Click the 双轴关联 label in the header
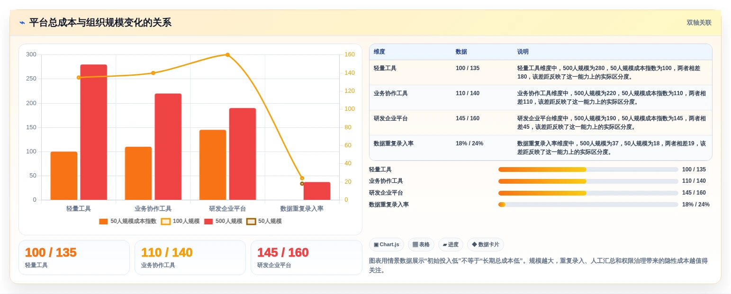 699,23
